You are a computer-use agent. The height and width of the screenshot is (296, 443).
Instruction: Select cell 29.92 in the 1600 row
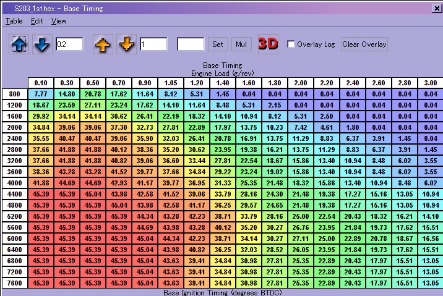[41, 116]
